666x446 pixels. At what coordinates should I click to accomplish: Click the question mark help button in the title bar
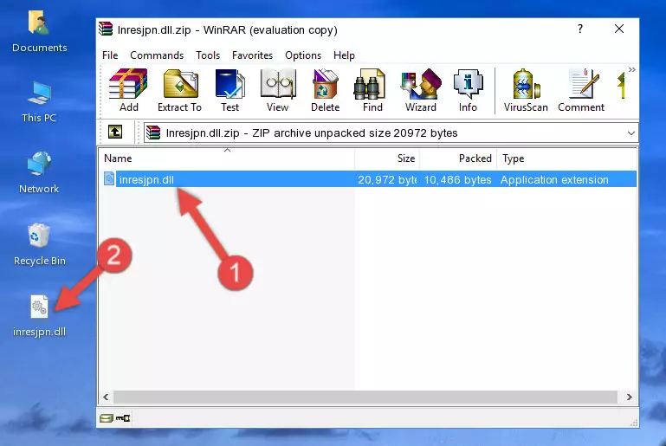pyautogui.click(x=580, y=29)
